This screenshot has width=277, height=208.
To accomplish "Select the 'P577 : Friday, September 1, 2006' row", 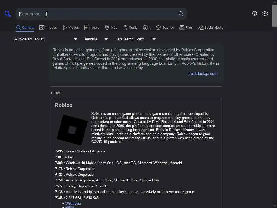I will click(81, 186).
